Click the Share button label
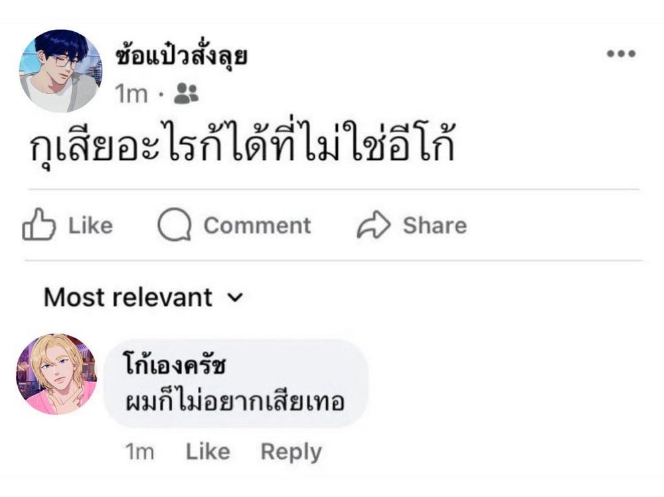Image resolution: width=664 pixels, height=497 pixels. coord(434,225)
